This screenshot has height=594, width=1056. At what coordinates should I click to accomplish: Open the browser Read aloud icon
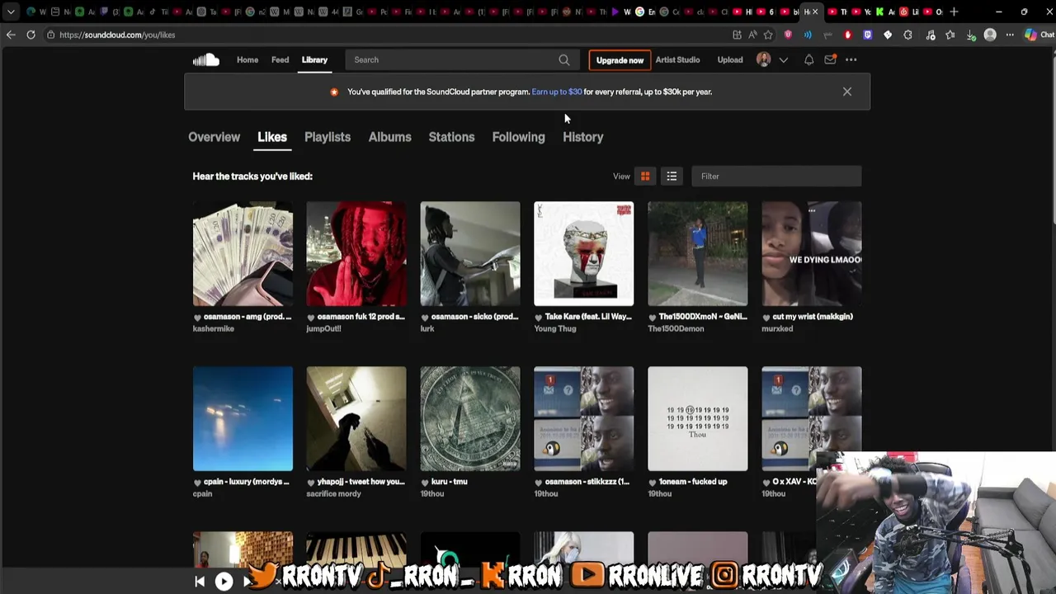(x=752, y=35)
